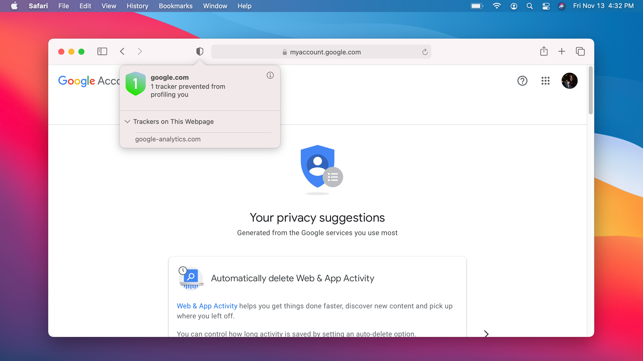The width and height of the screenshot is (643, 361).
Task: Follow the Web & App Activity link
Action: click(x=207, y=306)
